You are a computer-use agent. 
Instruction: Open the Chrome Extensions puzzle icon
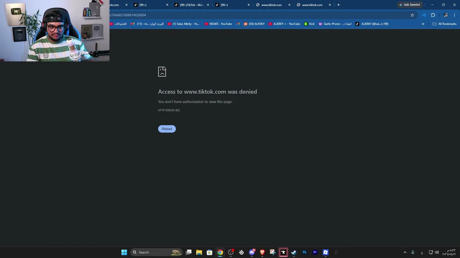click(x=433, y=15)
